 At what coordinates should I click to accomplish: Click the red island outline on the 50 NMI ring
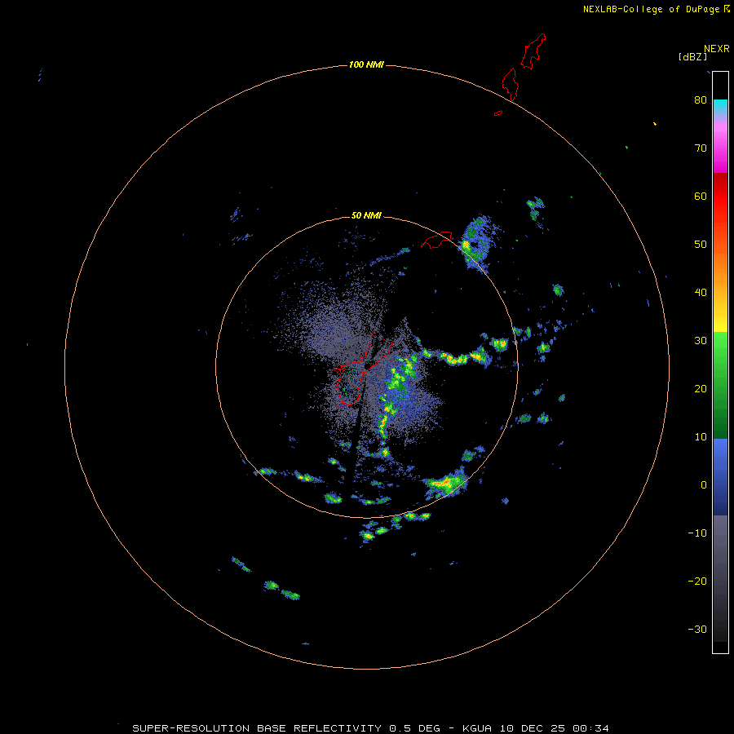(x=436, y=239)
